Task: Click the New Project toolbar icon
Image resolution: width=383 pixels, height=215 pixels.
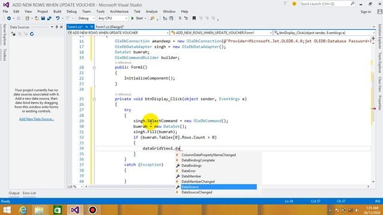Action: (27, 19)
